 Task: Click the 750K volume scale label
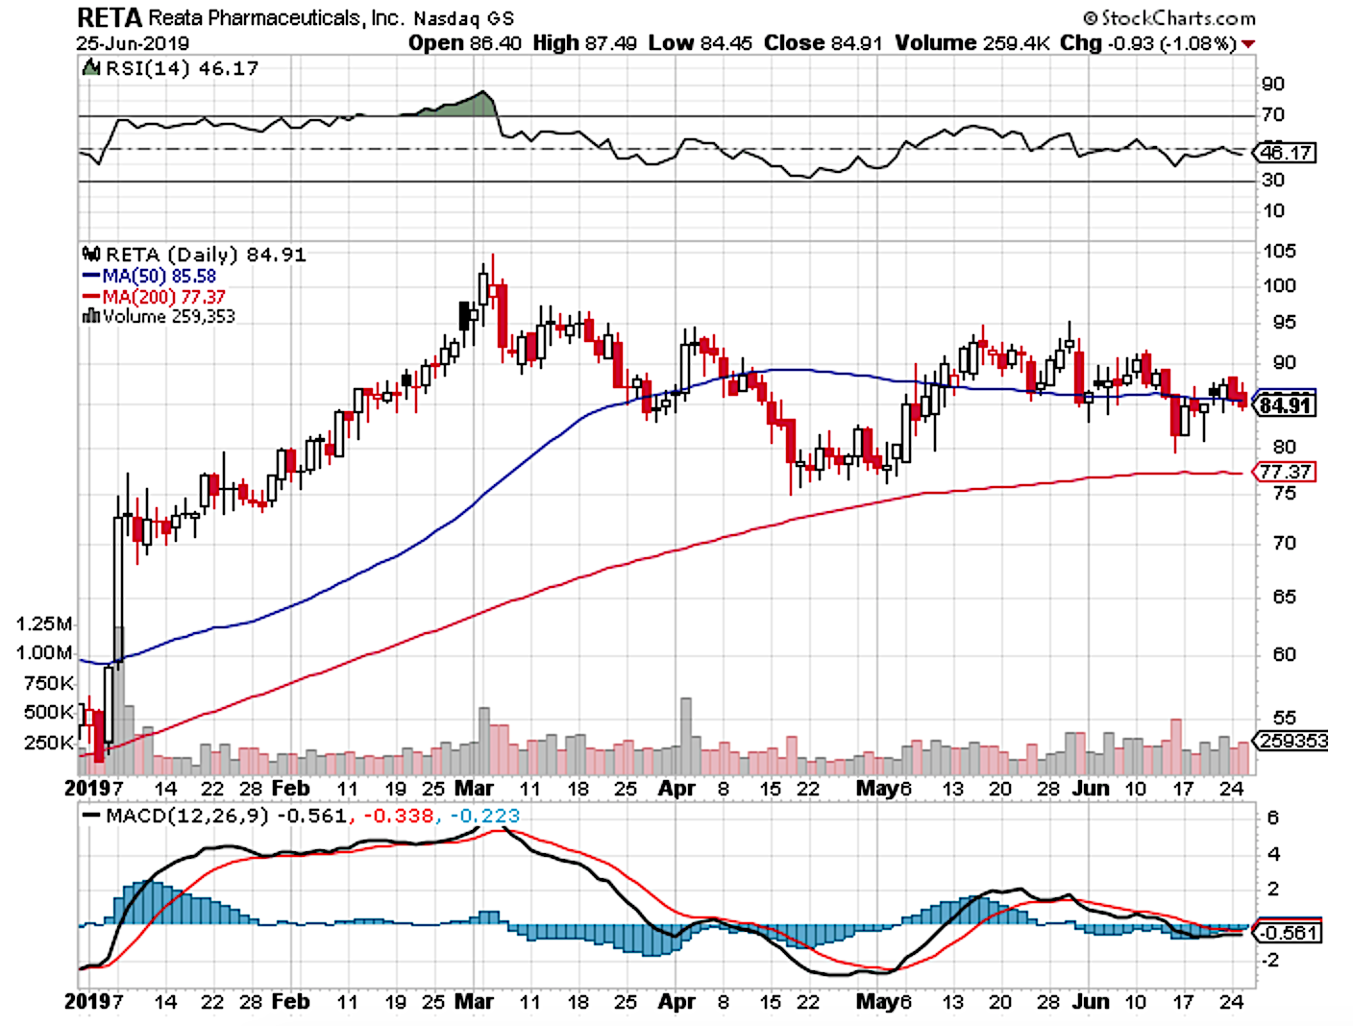pyautogui.click(x=48, y=683)
